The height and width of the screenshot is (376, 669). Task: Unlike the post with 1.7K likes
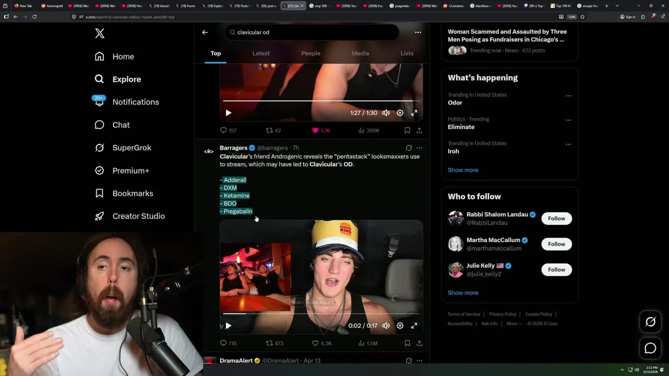pyautogui.click(x=321, y=131)
